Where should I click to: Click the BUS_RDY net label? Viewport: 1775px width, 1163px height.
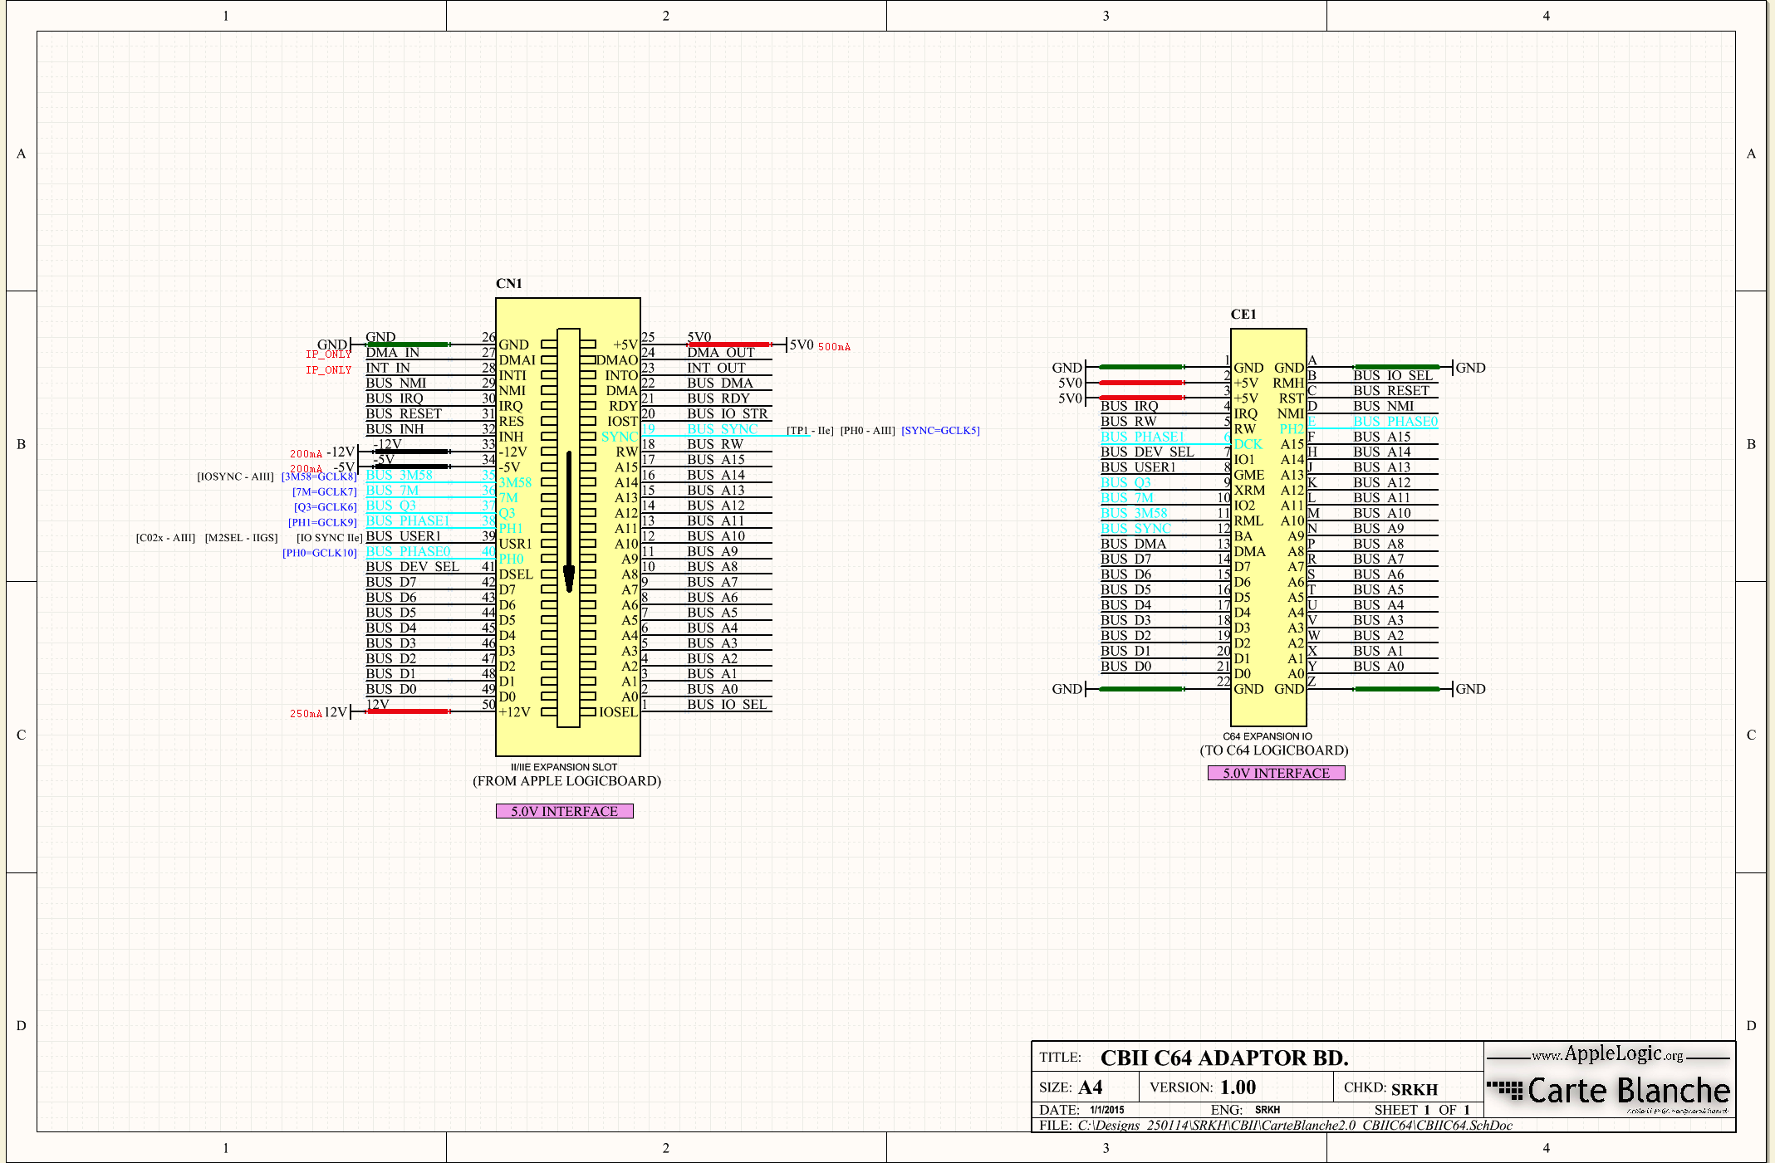(x=718, y=398)
